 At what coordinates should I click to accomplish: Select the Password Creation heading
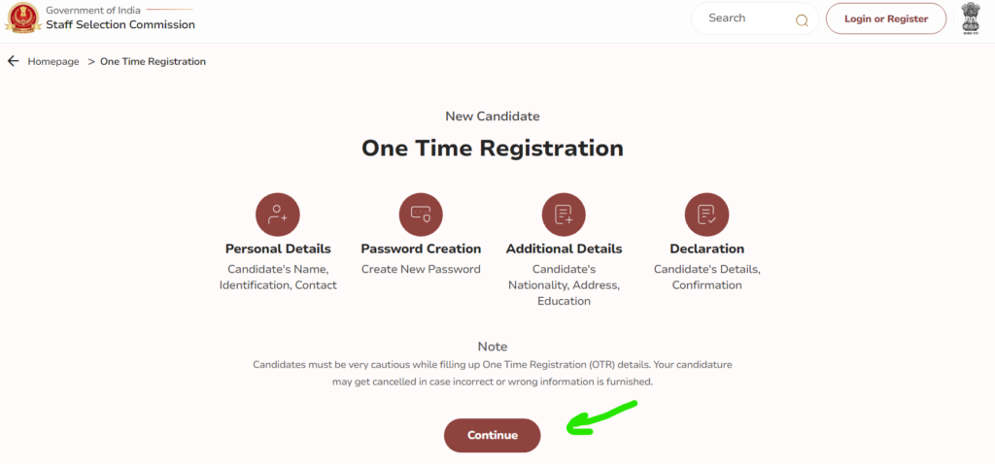[421, 249]
